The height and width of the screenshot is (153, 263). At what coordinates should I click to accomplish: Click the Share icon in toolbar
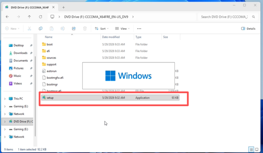pos(74,29)
